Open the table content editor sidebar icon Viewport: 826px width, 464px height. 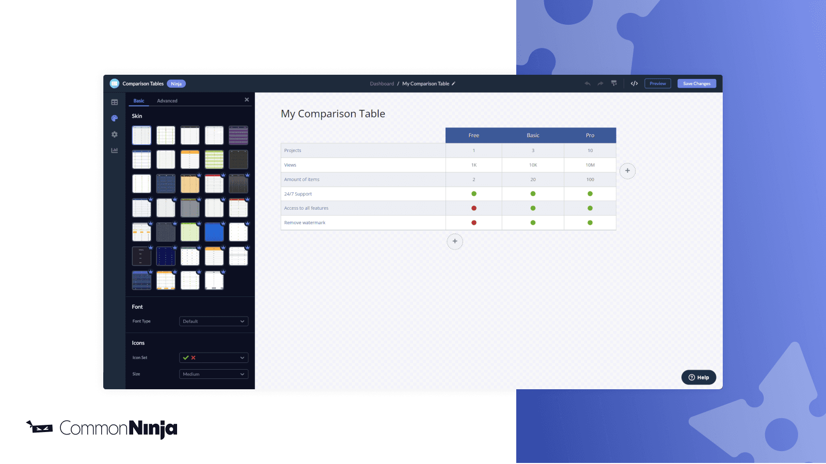pyautogui.click(x=115, y=102)
